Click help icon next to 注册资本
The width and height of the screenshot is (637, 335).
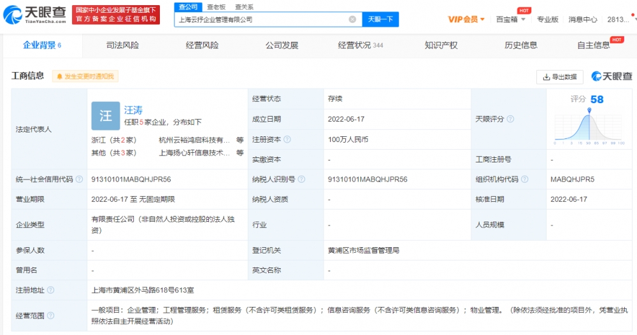[x=287, y=139]
